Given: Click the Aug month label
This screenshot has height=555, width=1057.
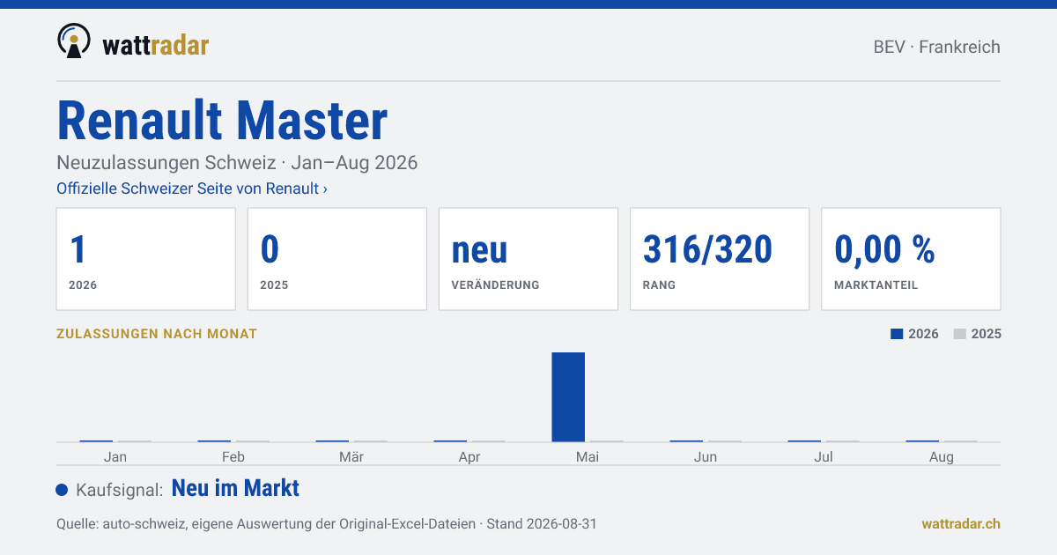Looking at the screenshot, I should pyautogui.click(x=942, y=456).
